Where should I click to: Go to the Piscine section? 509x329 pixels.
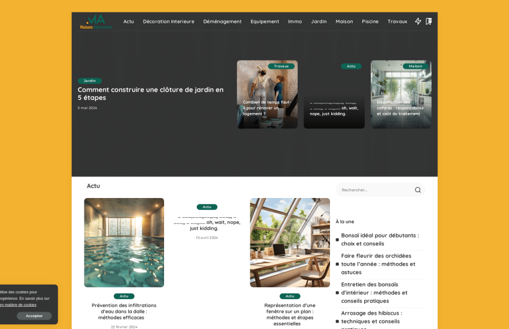pos(370,22)
